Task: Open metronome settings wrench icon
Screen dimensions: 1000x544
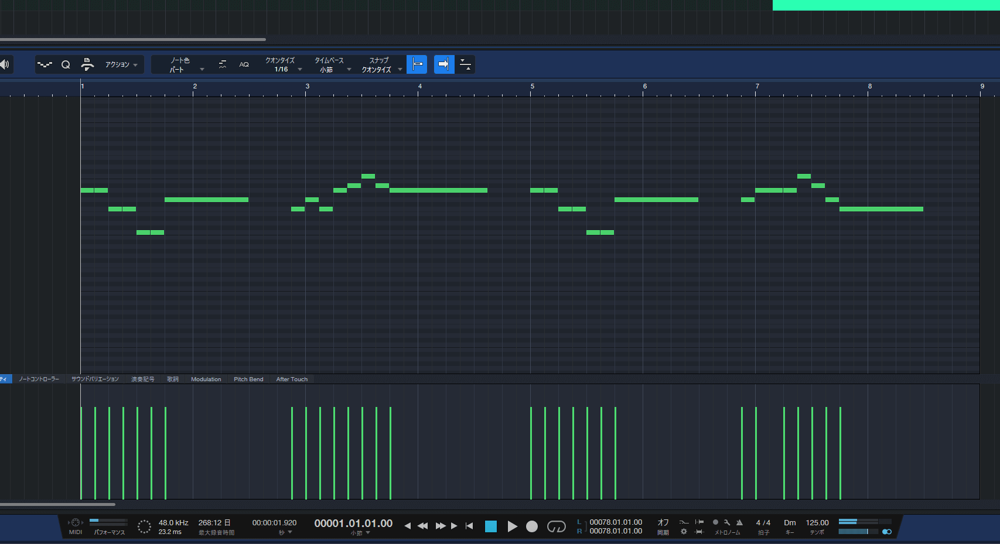Action: click(727, 522)
